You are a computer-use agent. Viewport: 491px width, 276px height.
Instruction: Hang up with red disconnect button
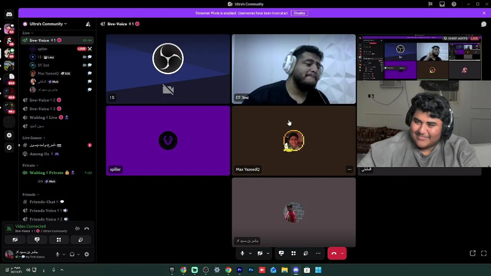(x=334, y=253)
